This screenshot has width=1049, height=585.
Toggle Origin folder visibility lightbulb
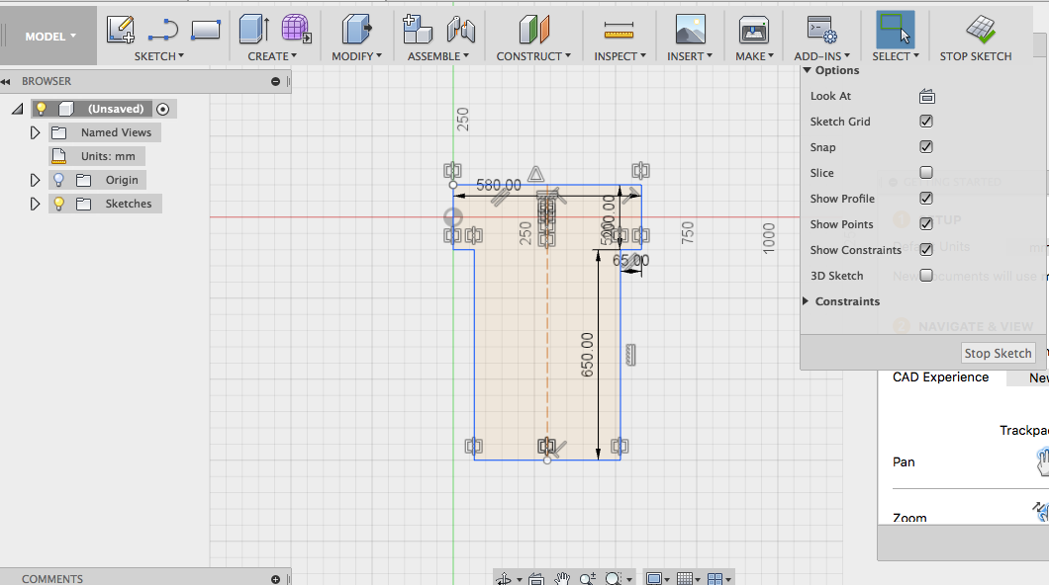[x=58, y=180]
